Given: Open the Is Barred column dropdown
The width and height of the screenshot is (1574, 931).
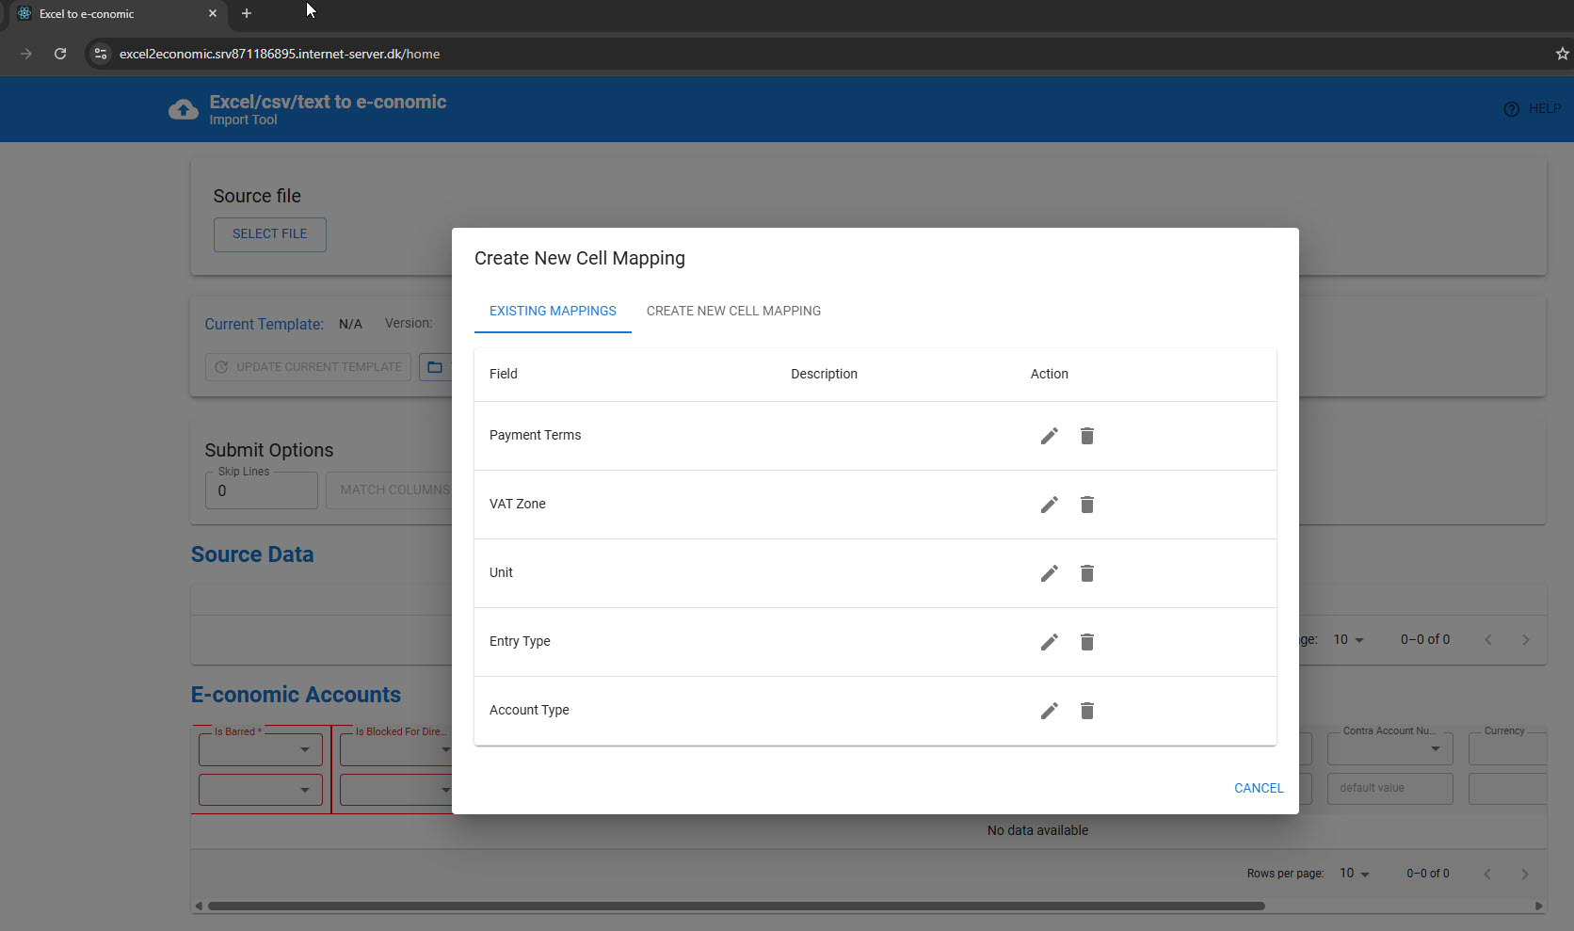Looking at the screenshot, I should pyautogui.click(x=261, y=749).
